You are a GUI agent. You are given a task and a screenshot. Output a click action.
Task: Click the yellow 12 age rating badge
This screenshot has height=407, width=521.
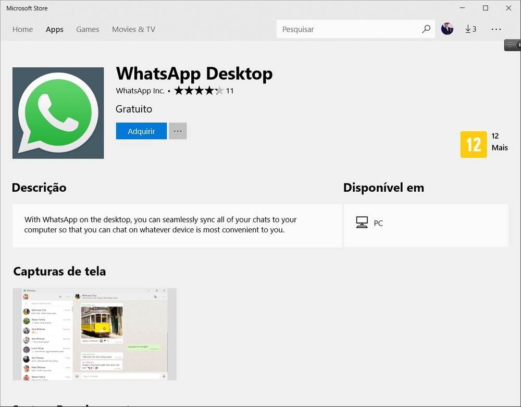(x=474, y=144)
